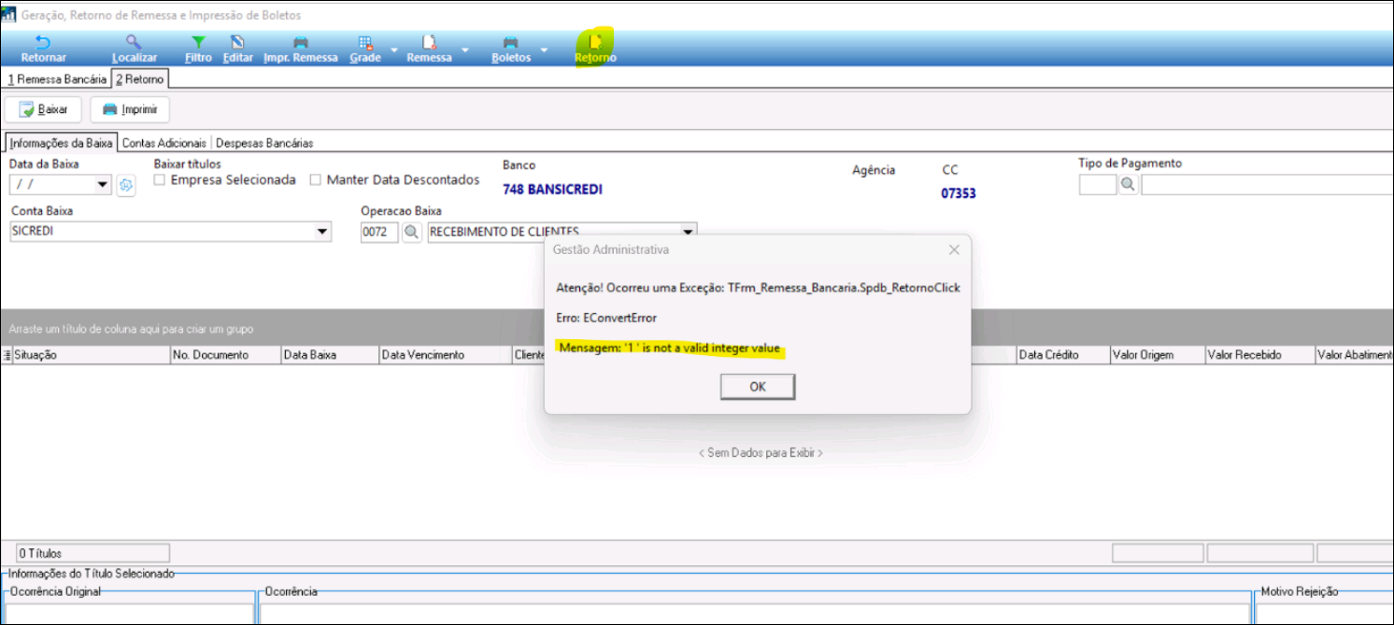
Task: Click the Baixar button
Action: (44, 109)
